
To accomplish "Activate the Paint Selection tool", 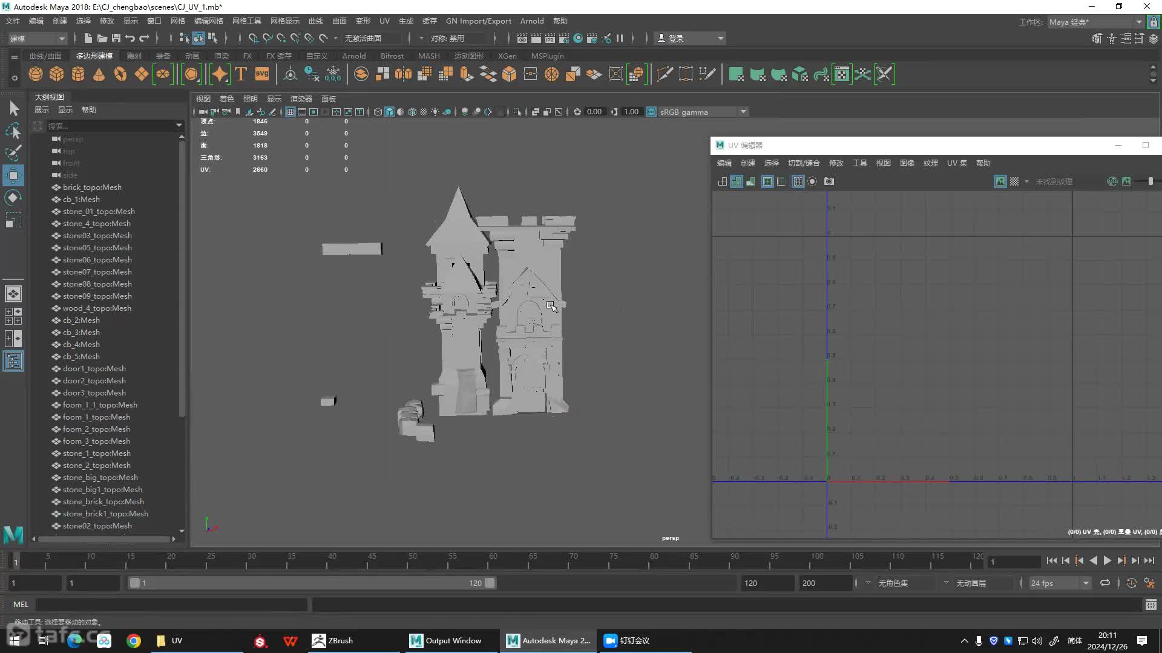I will coord(13,153).
